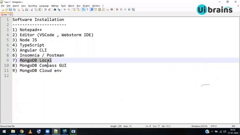
Task: Click the Copy toolbar icon
Action: pos(36,9)
